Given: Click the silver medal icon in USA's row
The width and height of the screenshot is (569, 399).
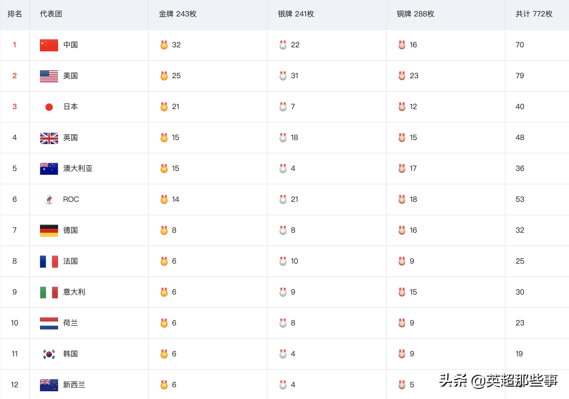Looking at the screenshot, I should point(283,76).
